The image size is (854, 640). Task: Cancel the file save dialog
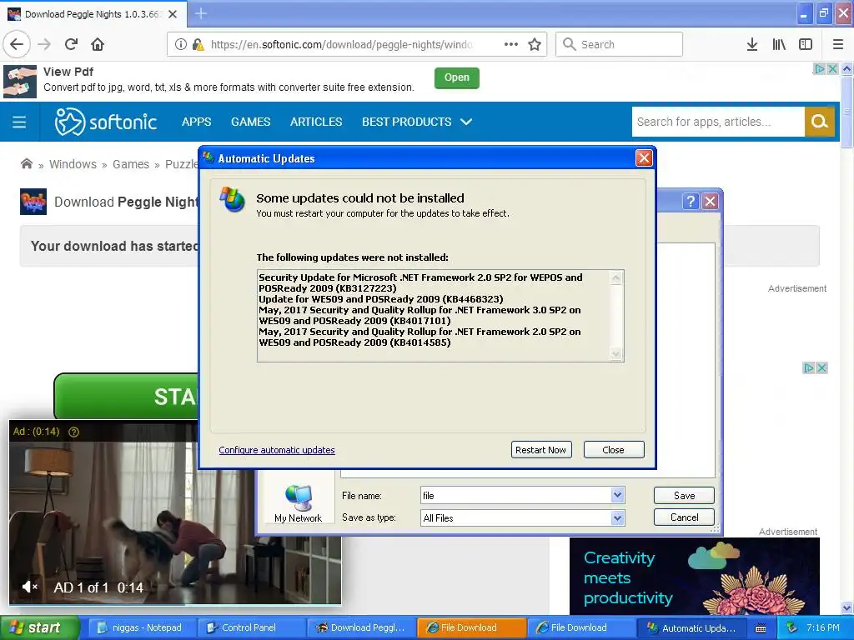(684, 517)
